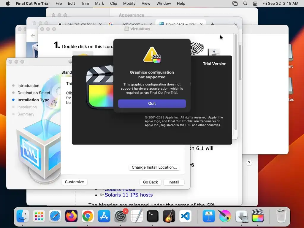Click Go Back in the installer

click(x=151, y=182)
